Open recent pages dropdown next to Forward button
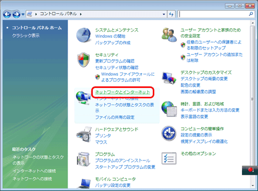The height and width of the screenshot is (191, 258). coord(23,14)
